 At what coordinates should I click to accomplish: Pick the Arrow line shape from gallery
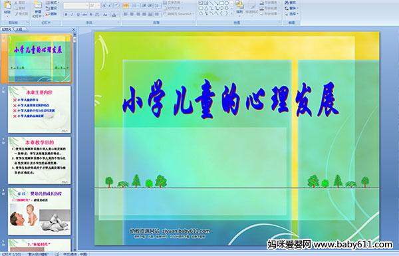coord(216,3)
